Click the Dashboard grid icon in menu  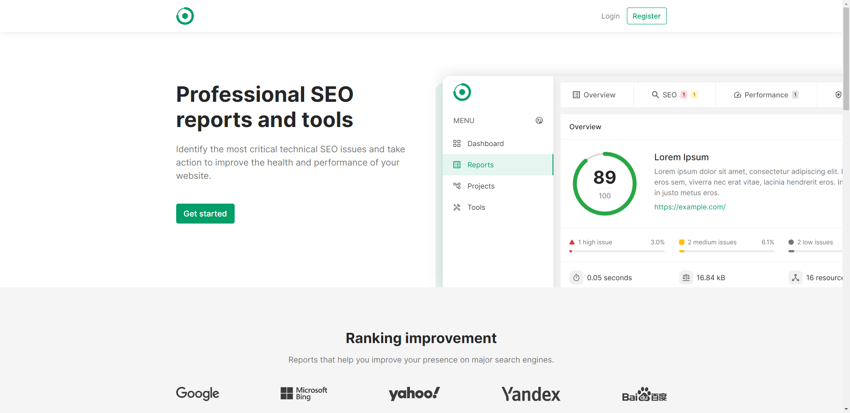click(457, 143)
